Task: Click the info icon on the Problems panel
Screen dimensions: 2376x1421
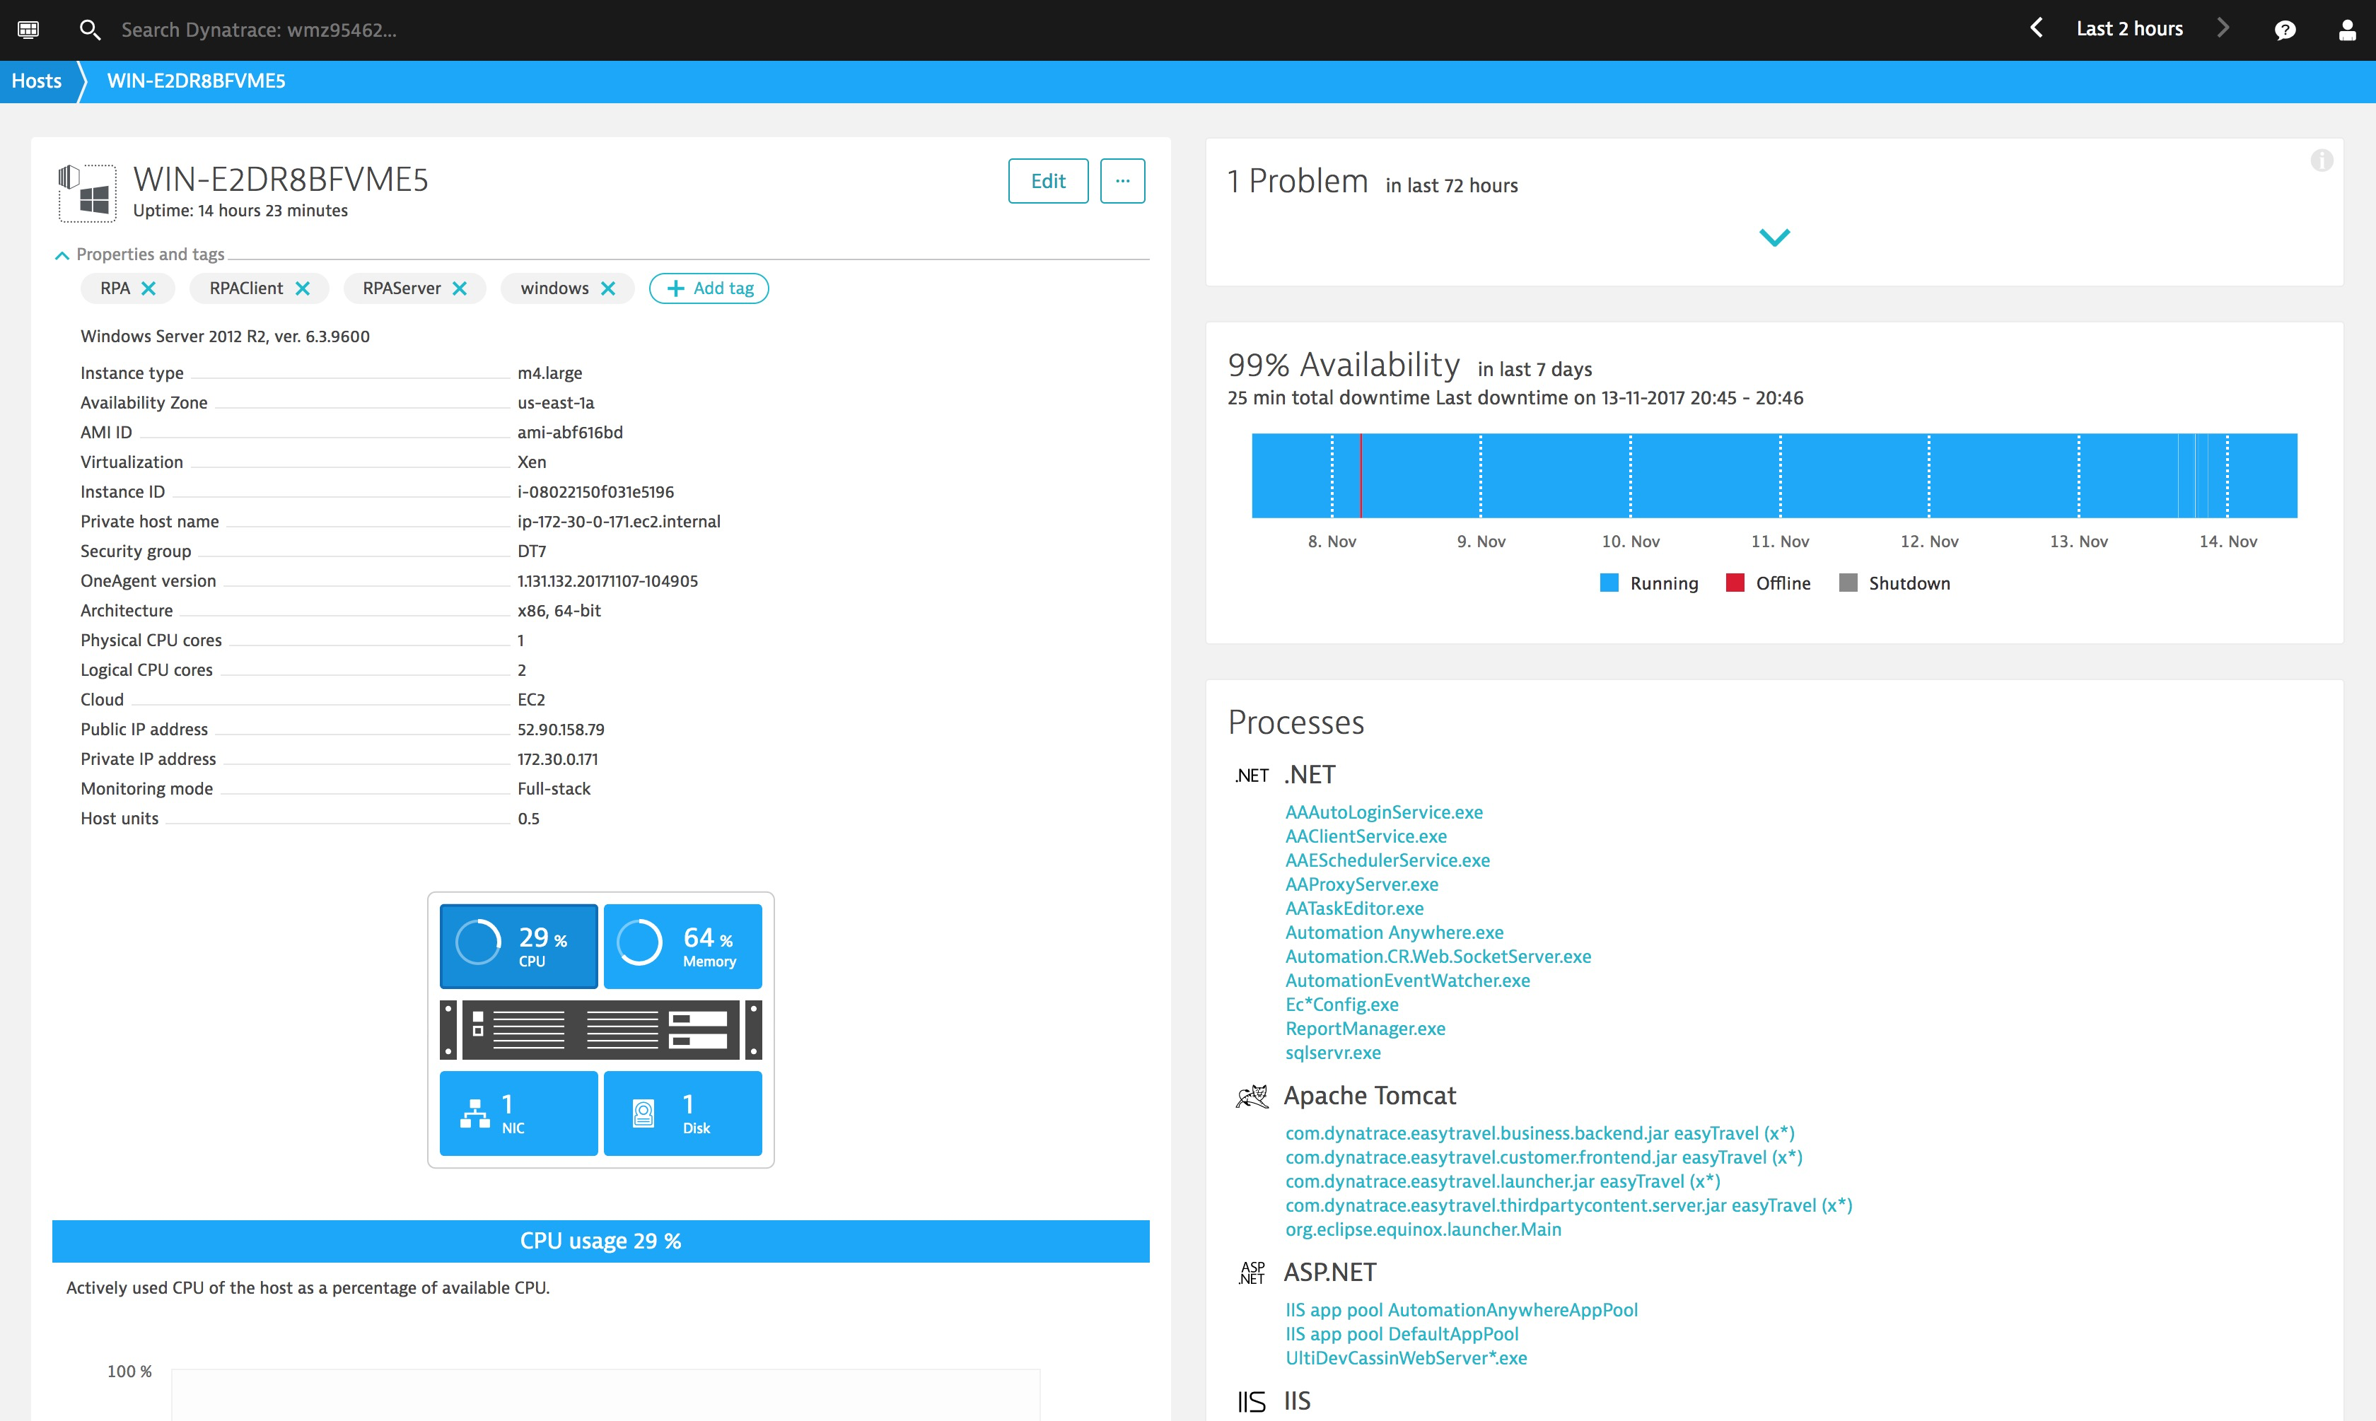Action: (x=2322, y=161)
